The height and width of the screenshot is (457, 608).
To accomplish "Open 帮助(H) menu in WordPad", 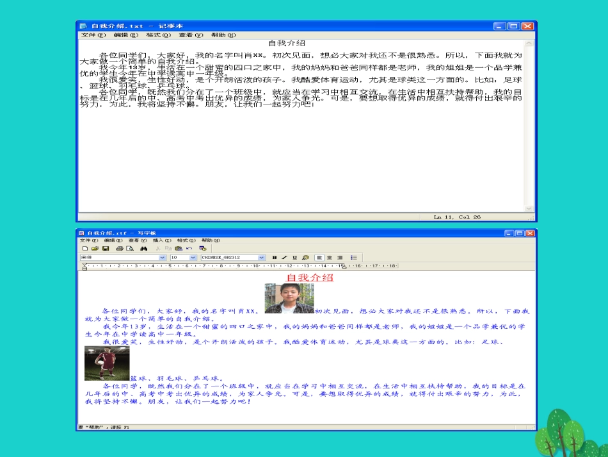I will coord(211,240).
